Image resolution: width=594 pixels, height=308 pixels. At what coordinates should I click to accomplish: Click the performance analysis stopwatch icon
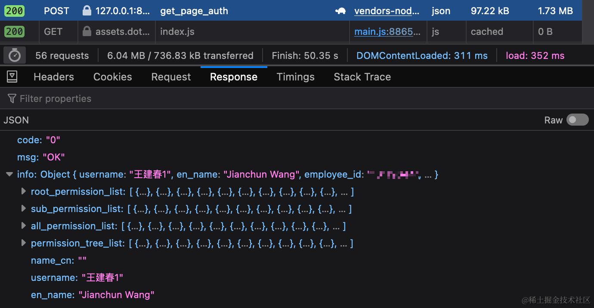click(x=14, y=55)
